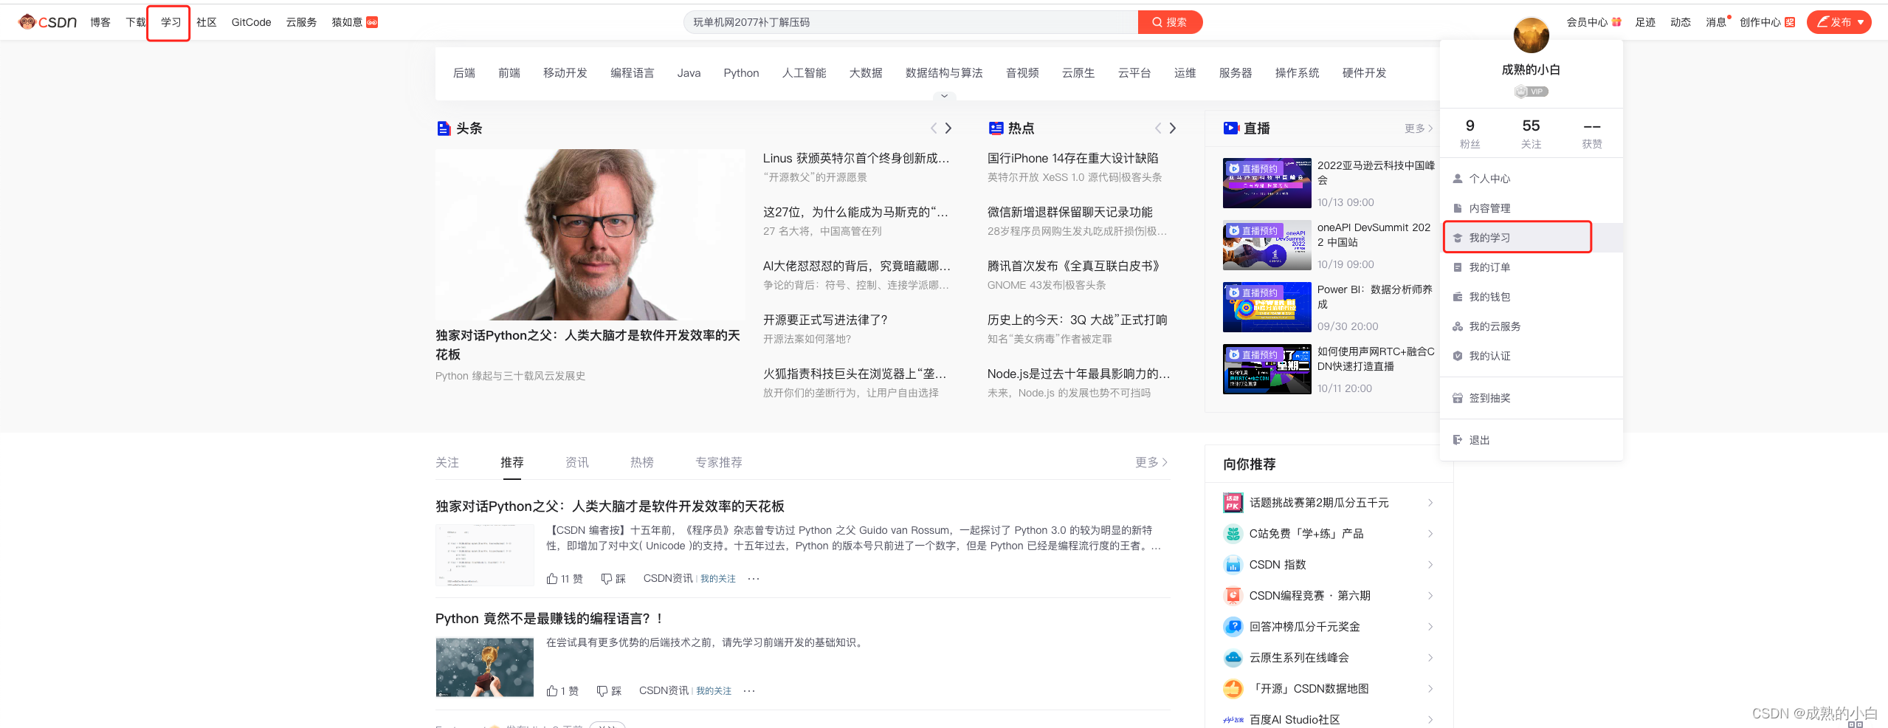Open the 博客 nav item
The image size is (1888, 728).
(x=100, y=22)
